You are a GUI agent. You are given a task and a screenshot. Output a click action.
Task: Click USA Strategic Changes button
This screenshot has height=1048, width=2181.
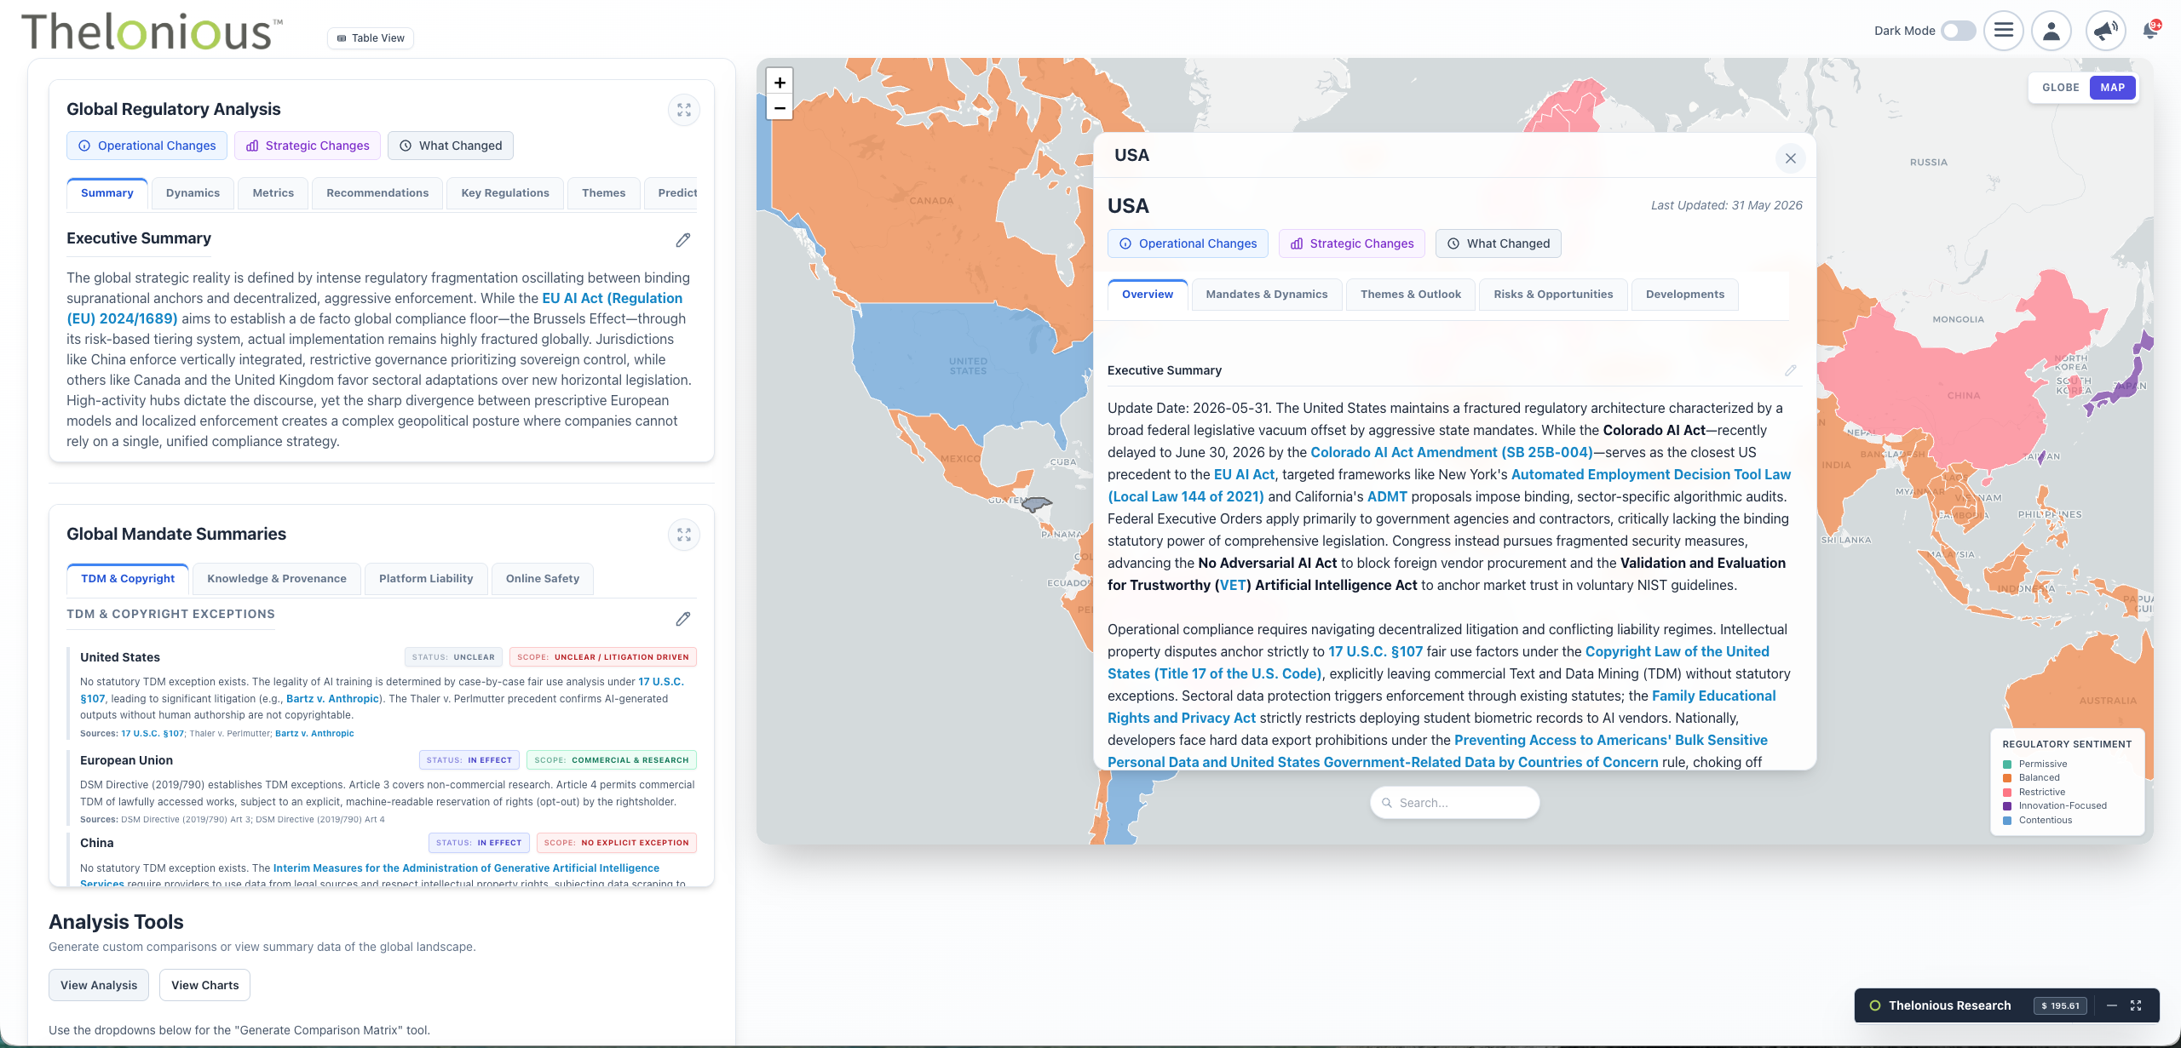tap(1352, 243)
